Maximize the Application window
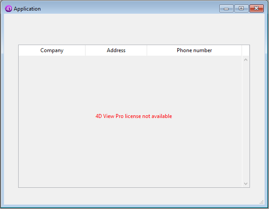The height and width of the screenshot is (209, 269). [242, 8]
